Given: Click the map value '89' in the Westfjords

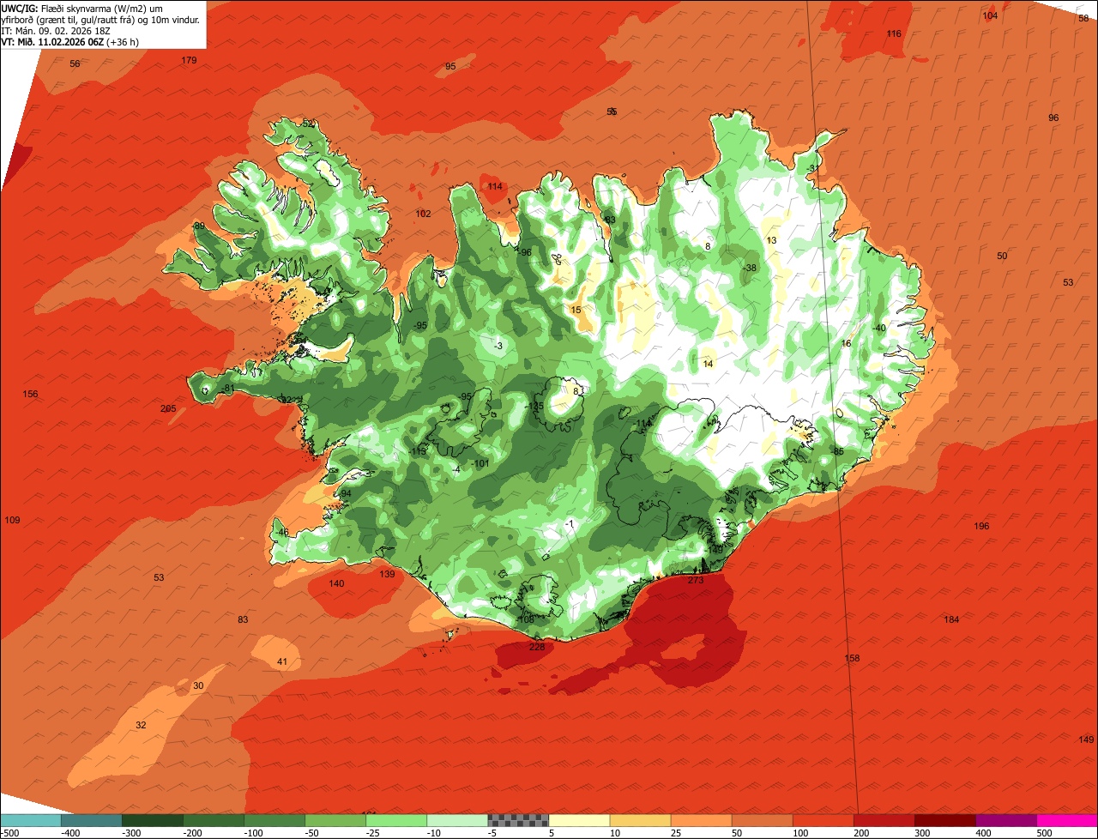Looking at the screenshot, I should [198, 226].
